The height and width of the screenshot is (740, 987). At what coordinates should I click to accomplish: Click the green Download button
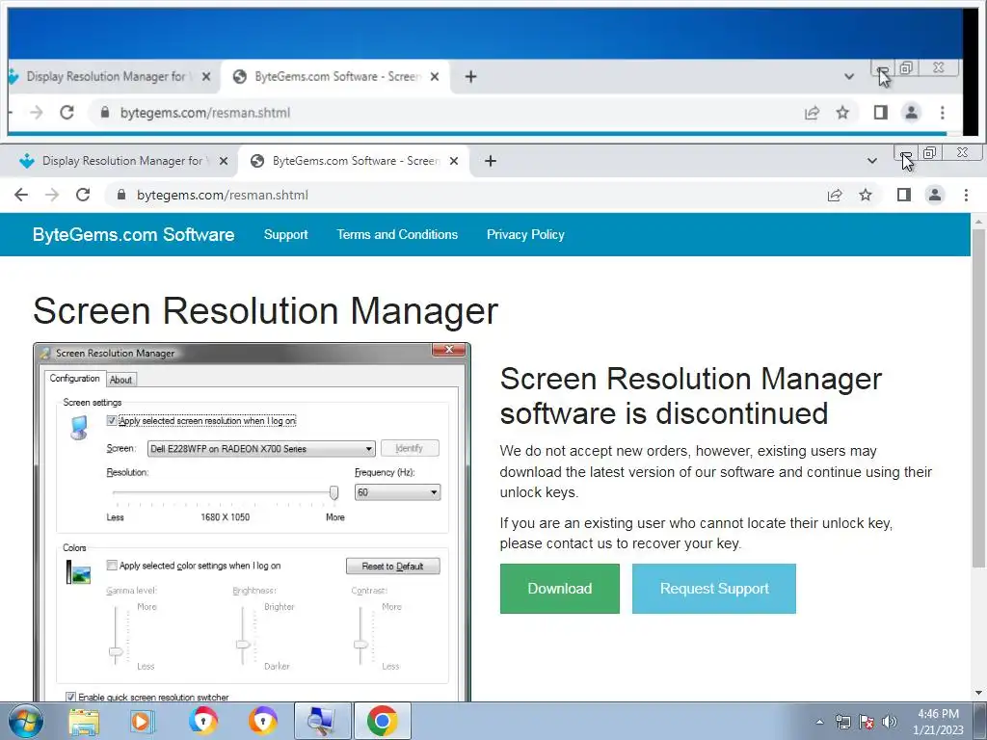(x=560, y=589)
